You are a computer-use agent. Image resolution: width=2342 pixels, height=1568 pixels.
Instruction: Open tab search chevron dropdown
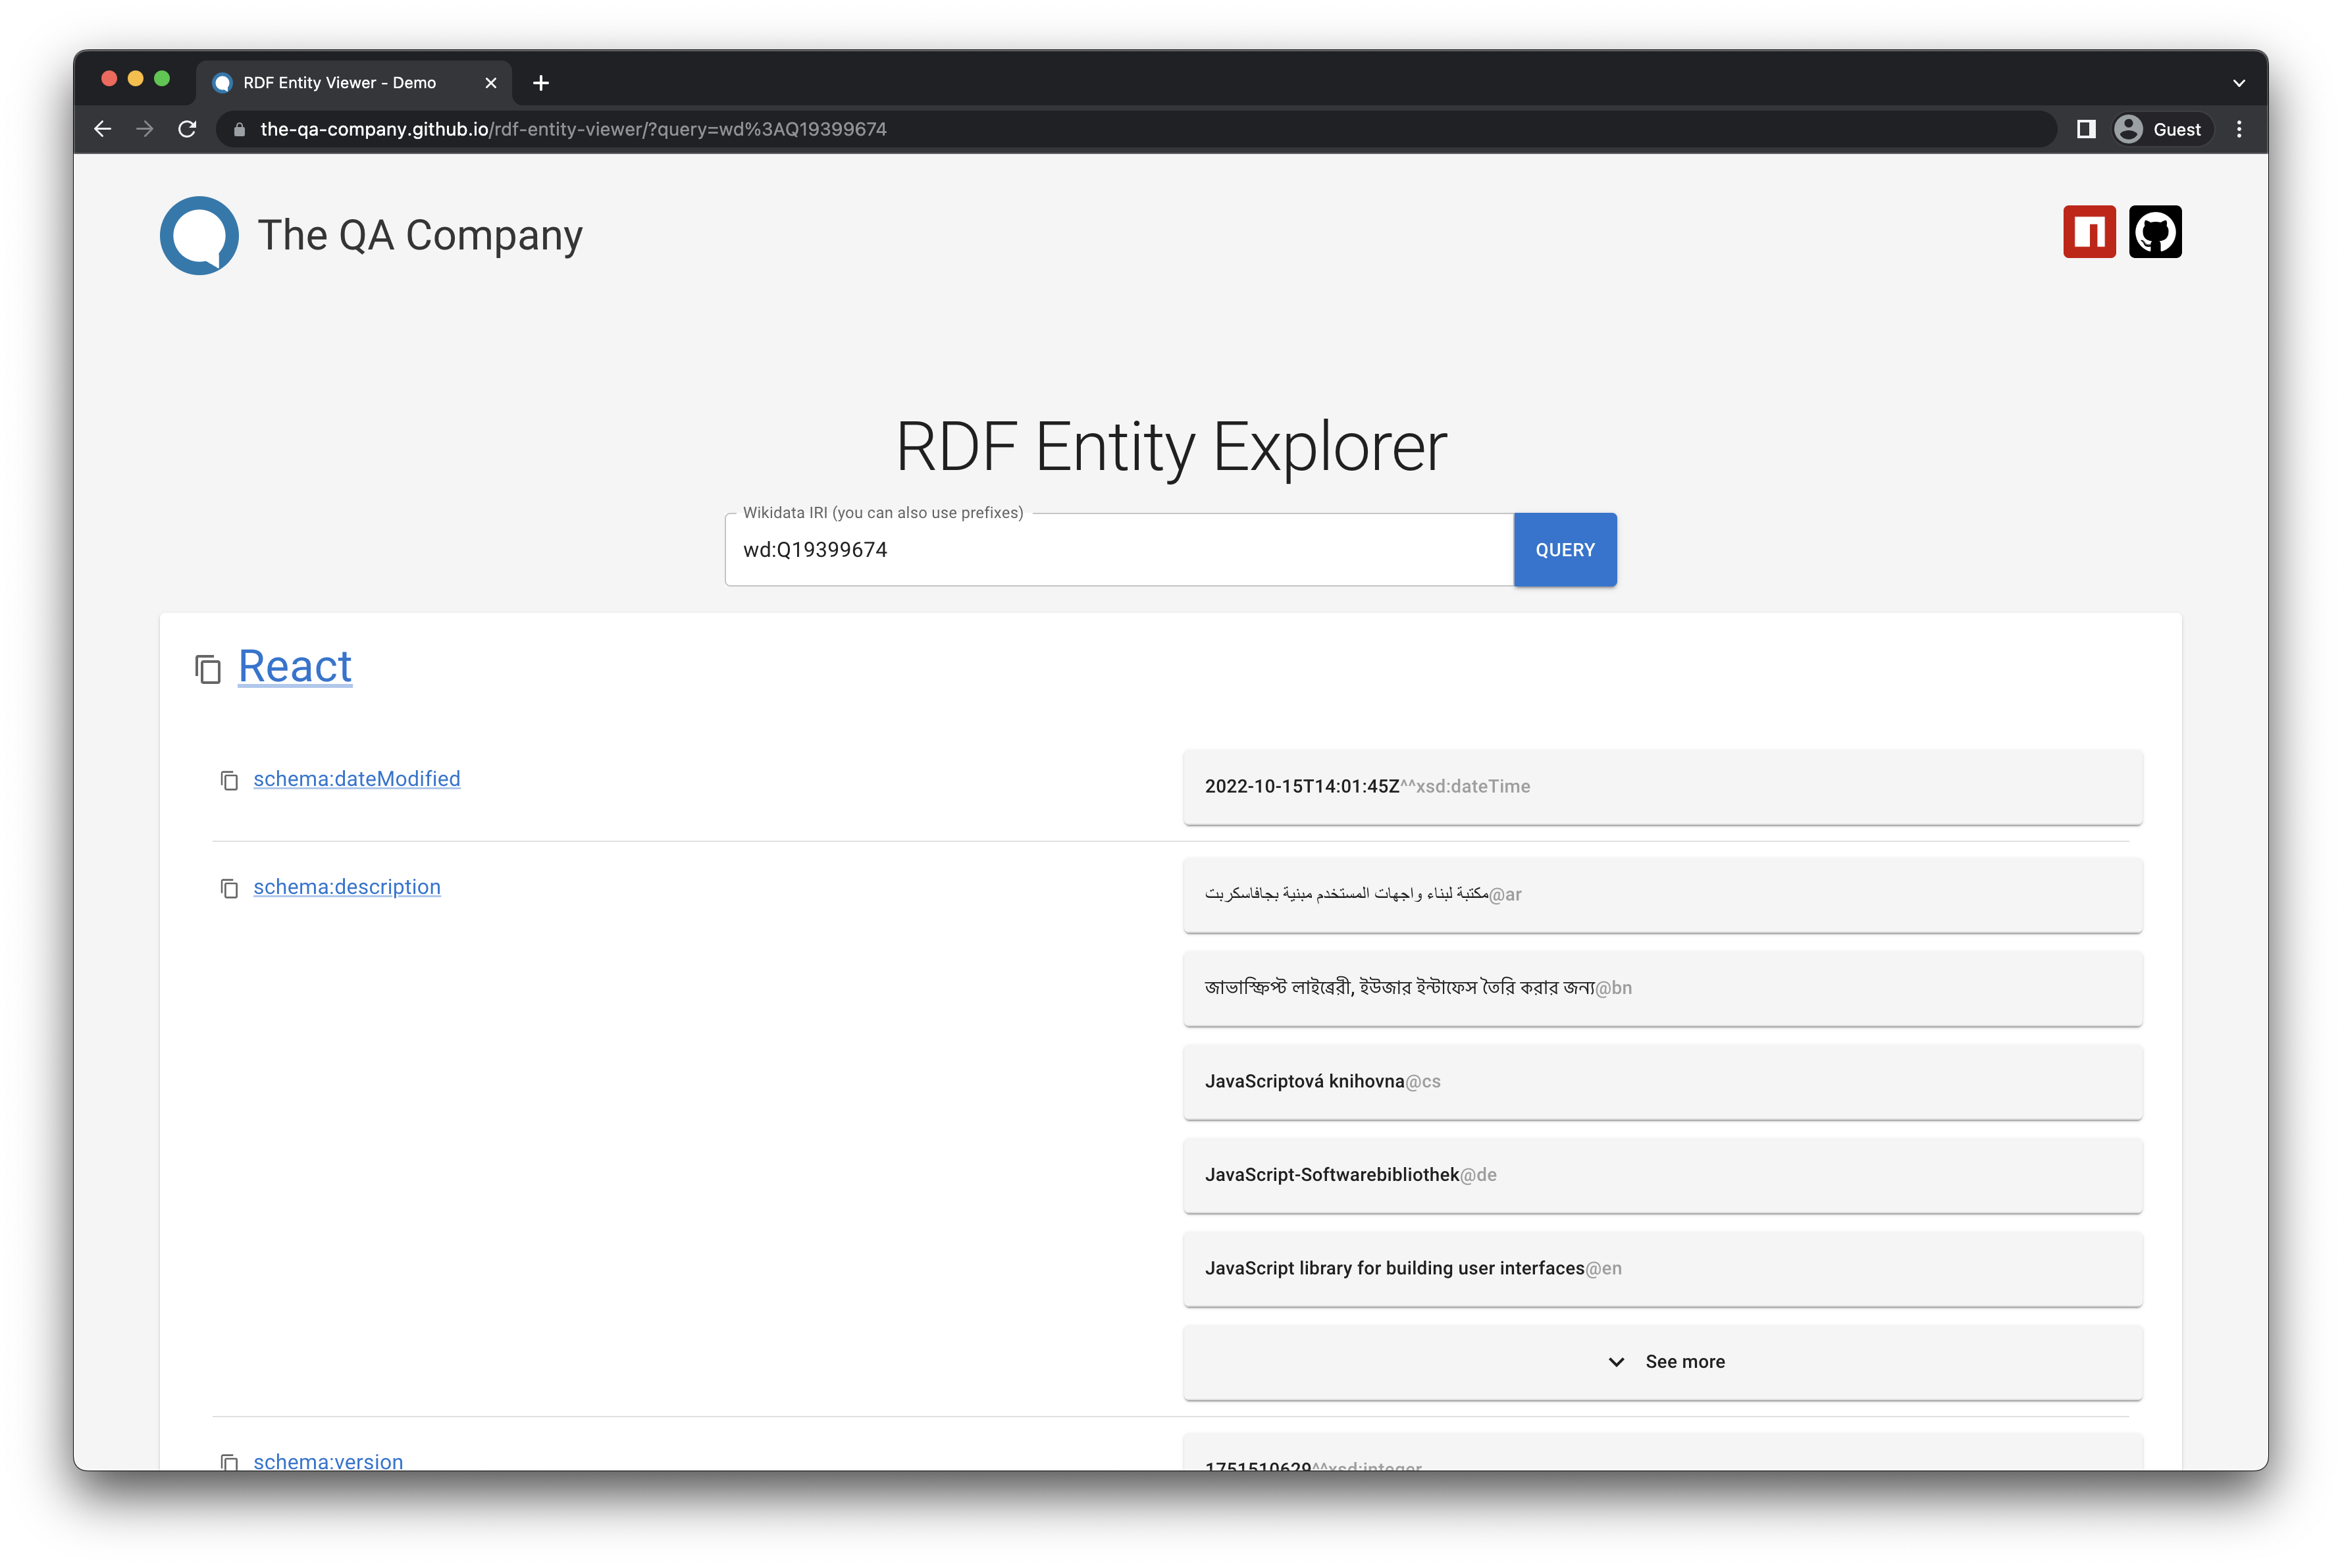[2239, 83]
